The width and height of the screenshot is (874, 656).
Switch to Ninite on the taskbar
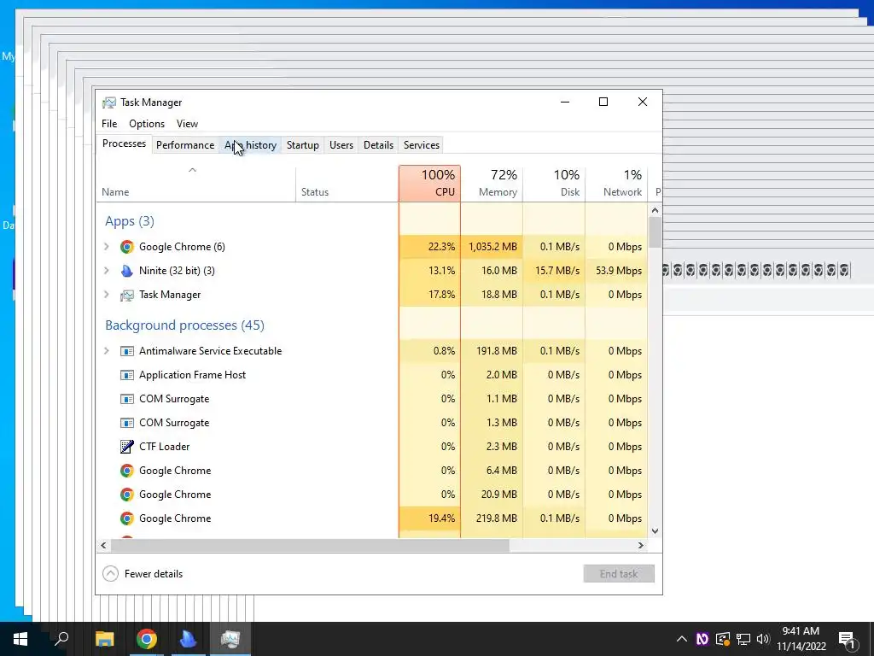[x=189, y=639]
